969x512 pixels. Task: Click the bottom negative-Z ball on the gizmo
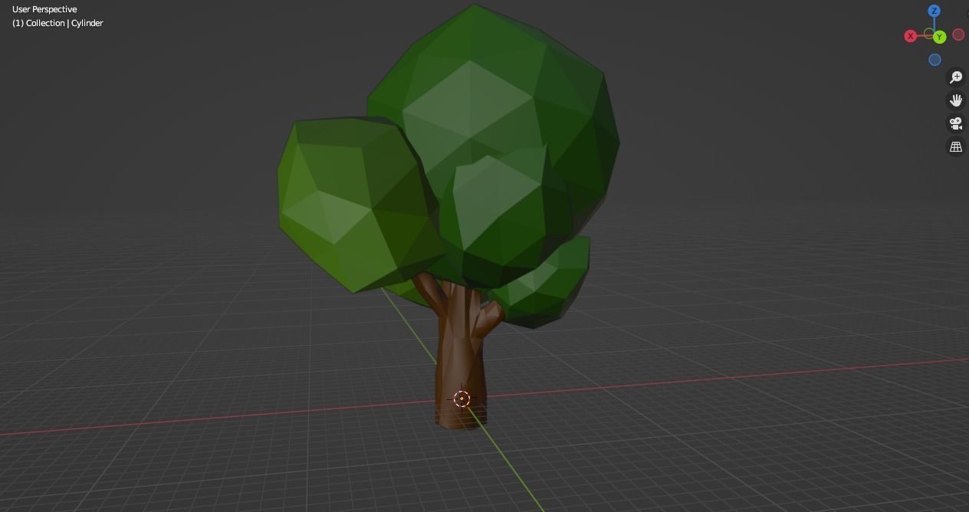click(935, 60)
